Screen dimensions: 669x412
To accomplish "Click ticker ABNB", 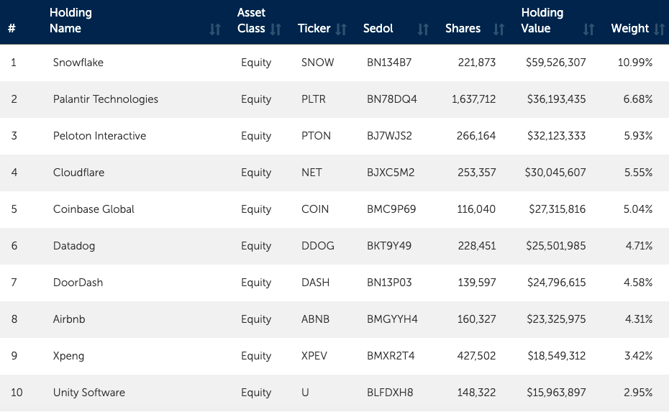I will click(x=315, y=319).
